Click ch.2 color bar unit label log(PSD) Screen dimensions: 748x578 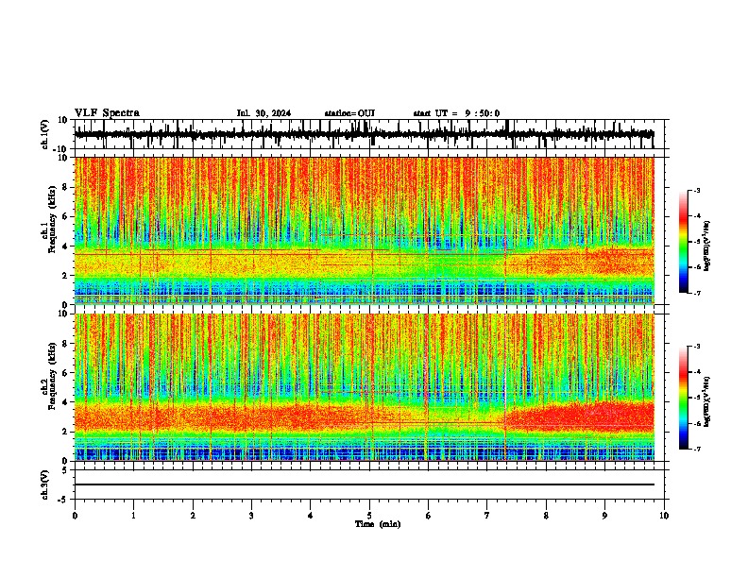click(x=707, y=402)
